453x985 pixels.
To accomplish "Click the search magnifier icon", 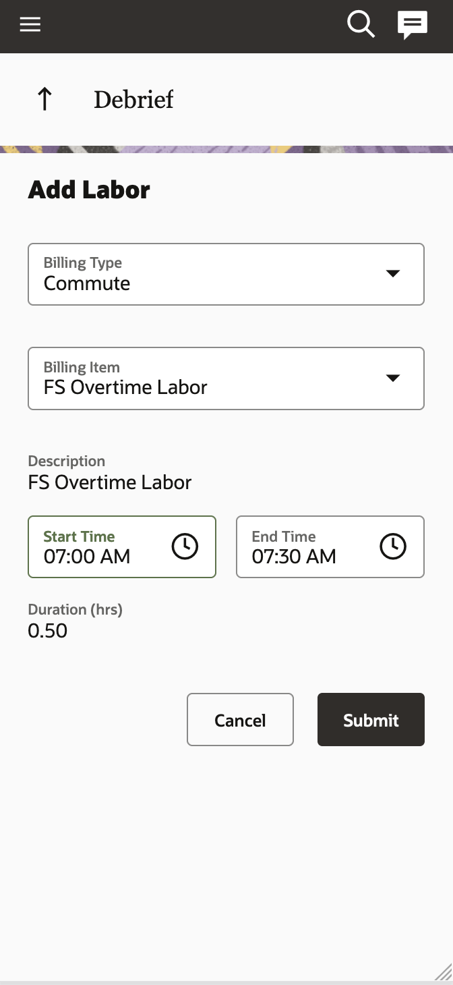I will point(361,25).
